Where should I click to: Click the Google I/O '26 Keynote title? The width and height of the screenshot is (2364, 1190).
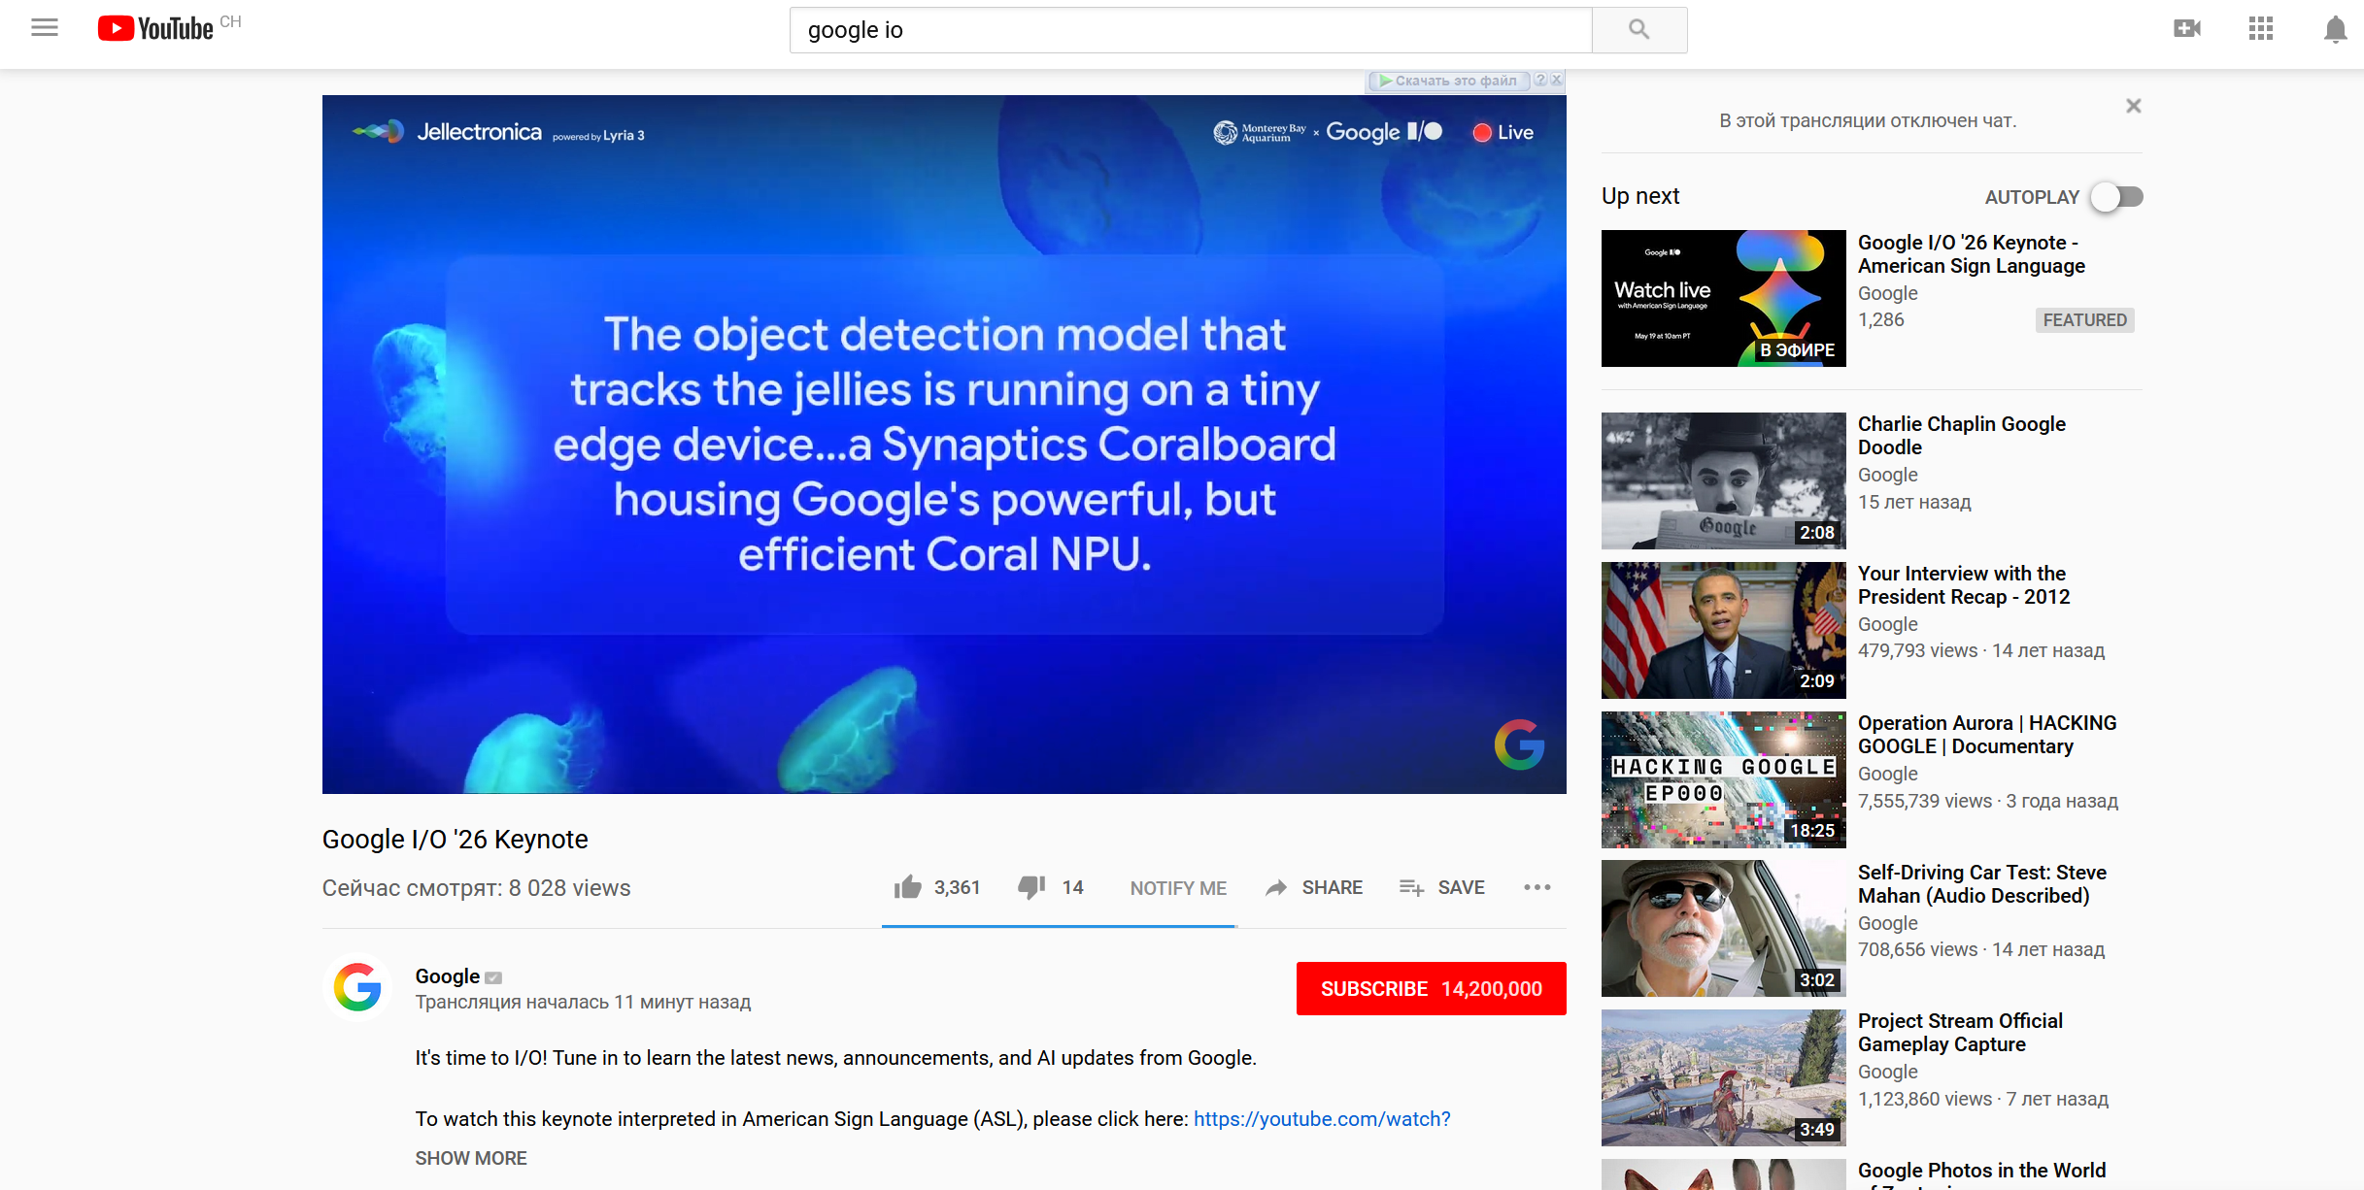pyautogui.click(x=455, y=839)
